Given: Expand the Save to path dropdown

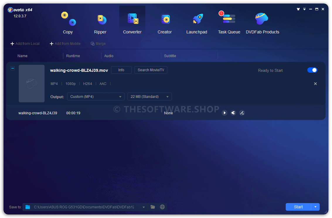Looking at the screenshot, I should (144, 207).
